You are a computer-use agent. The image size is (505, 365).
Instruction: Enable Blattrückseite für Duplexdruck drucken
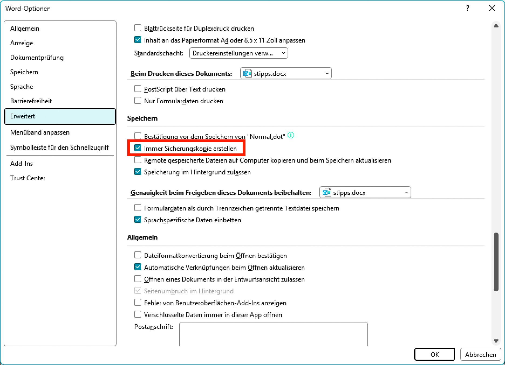(x=138, y=28)
